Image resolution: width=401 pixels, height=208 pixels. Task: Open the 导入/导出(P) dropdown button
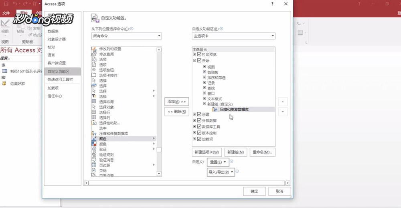[x=221, y=172]
